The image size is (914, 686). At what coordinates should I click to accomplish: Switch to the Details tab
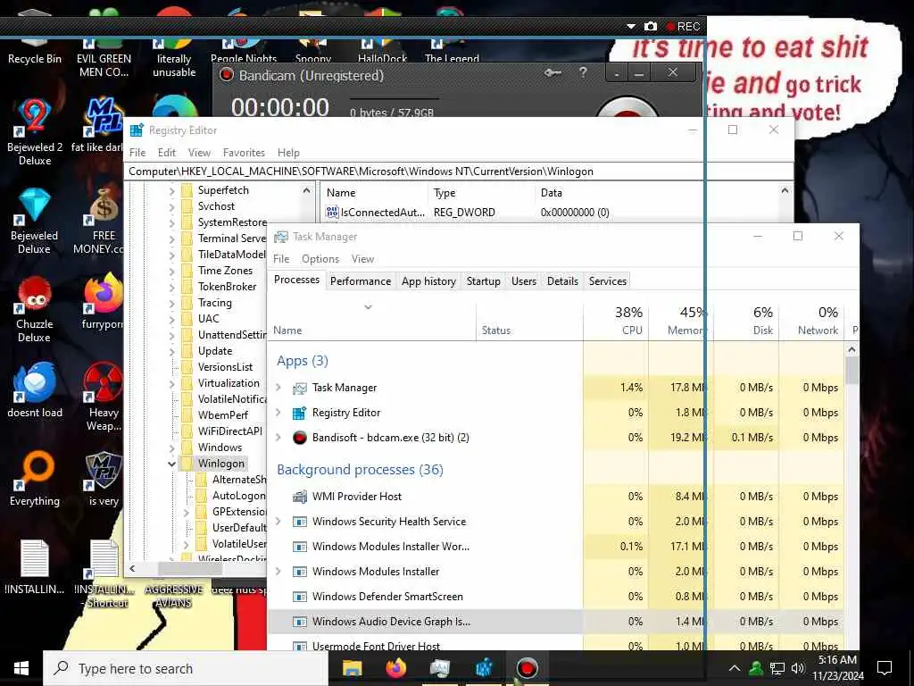click(x=562, y=281)
